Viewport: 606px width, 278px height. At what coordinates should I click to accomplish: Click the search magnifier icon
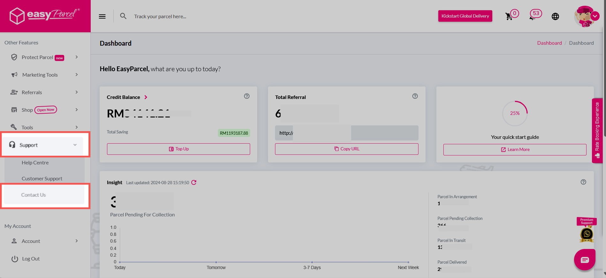123,16
